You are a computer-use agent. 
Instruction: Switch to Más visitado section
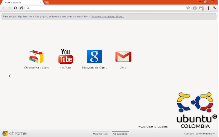click(100, 134)
